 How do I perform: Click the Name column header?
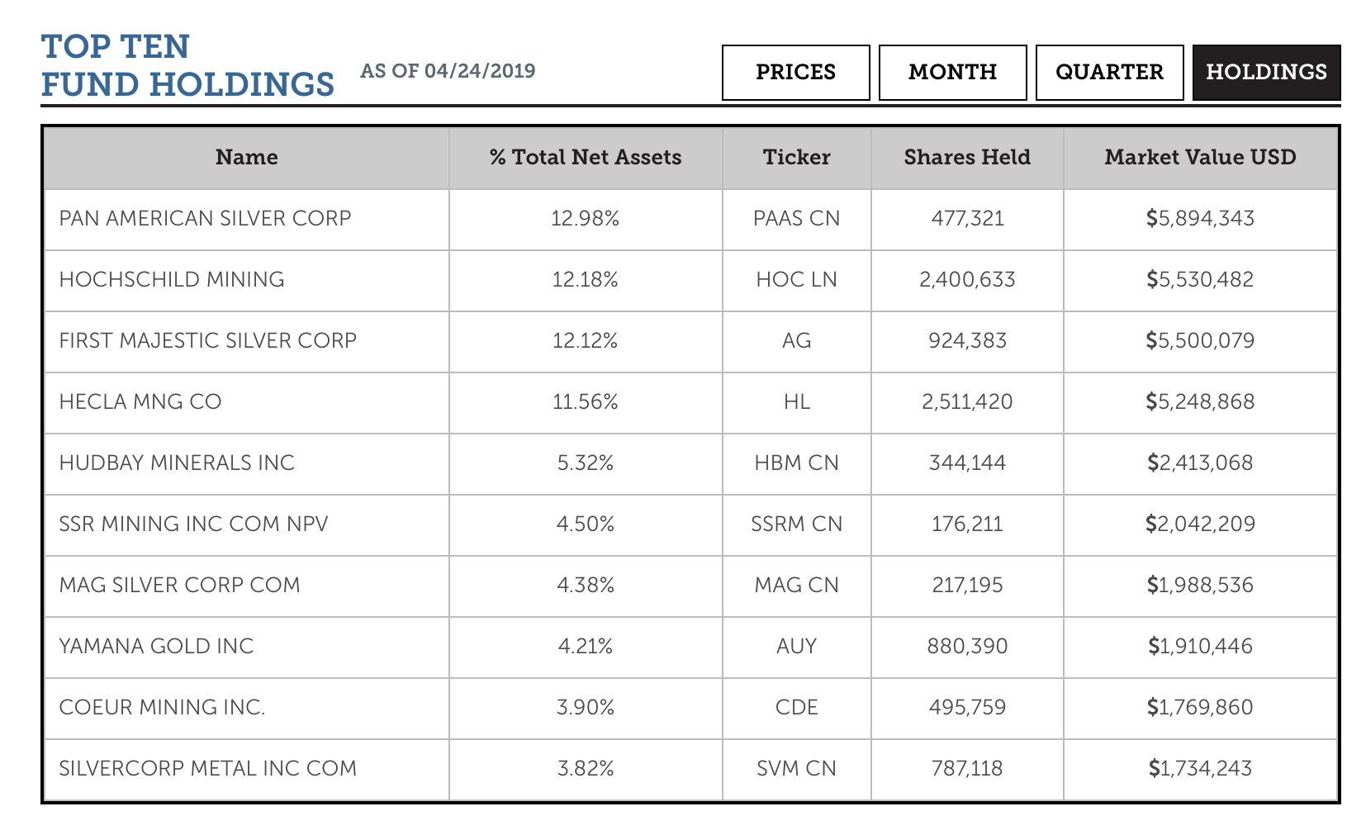pyautogui.click(x=246, y=157)
